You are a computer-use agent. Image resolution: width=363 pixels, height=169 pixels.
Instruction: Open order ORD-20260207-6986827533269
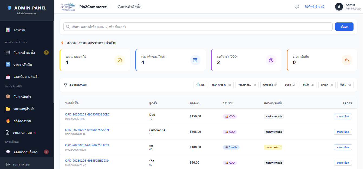[87, 145]
